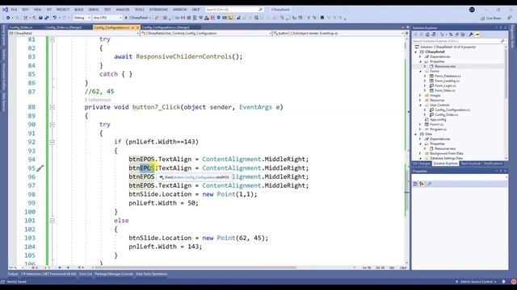Image resolution: width=517 pixels, height=290 pixels.
Task: Click the Visual Studio logo icon
Action: point(5,10)
